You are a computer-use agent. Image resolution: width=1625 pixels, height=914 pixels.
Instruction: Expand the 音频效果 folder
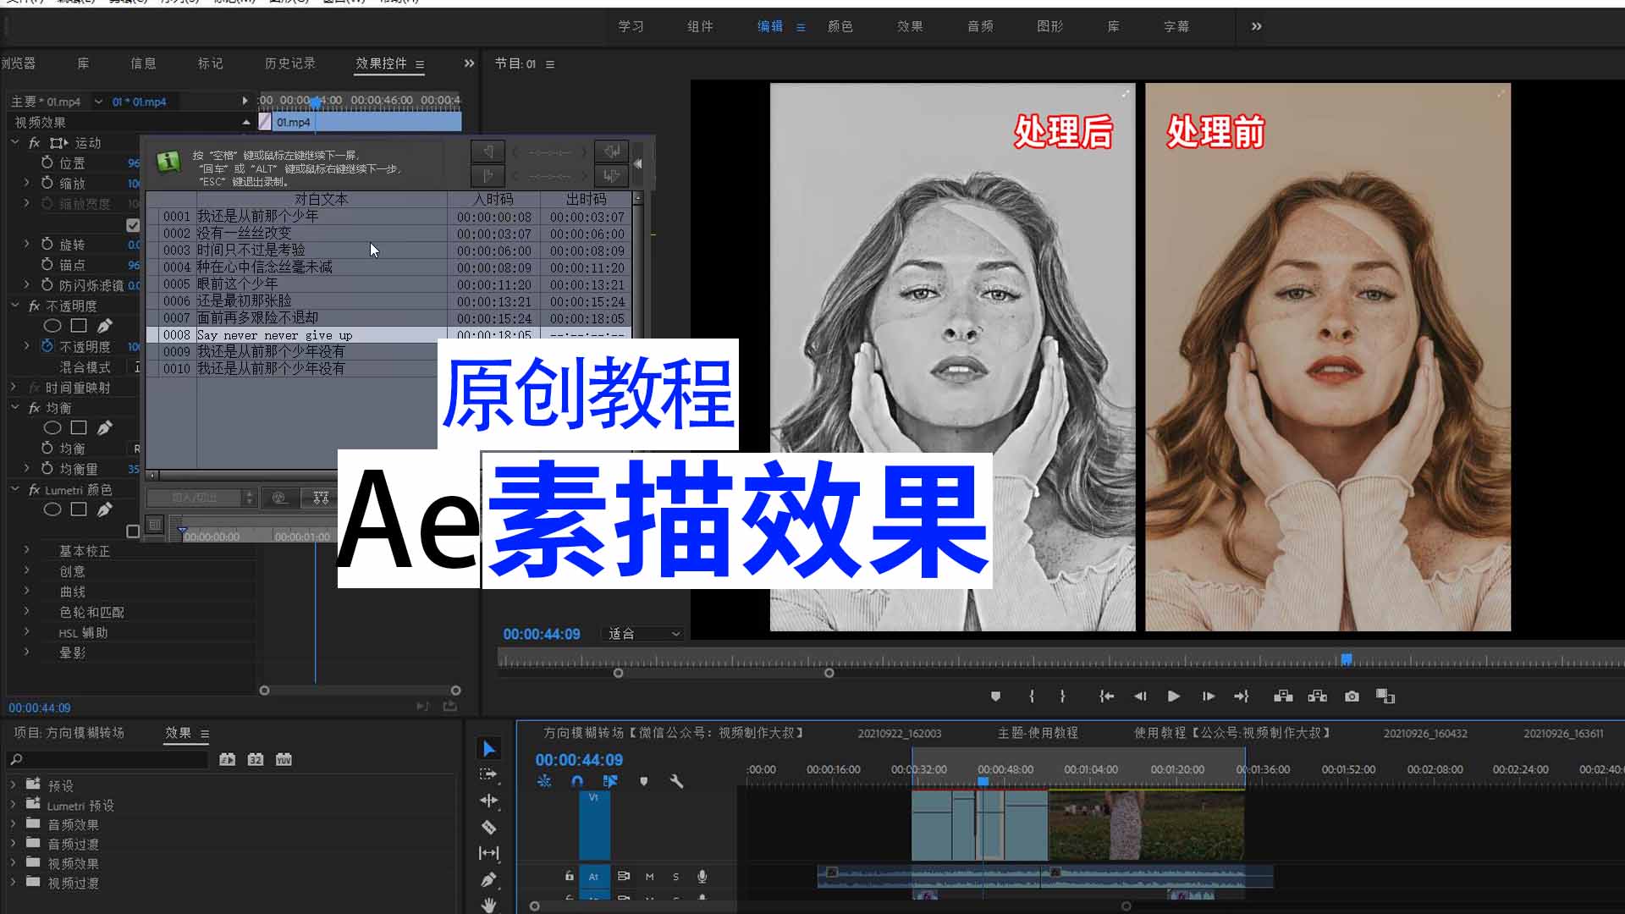[x=13, y=823]
